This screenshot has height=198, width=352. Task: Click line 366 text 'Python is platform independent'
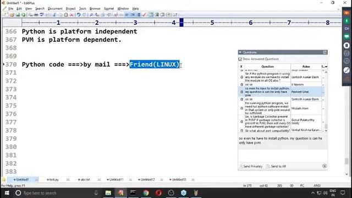point(79,31)
